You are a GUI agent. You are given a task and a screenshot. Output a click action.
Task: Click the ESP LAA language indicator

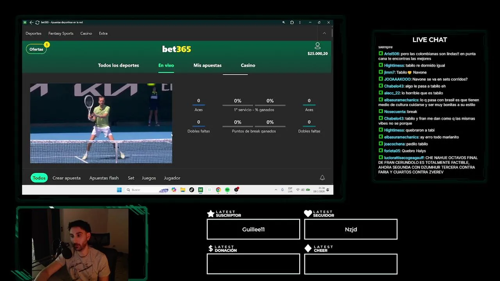point(290,190)
